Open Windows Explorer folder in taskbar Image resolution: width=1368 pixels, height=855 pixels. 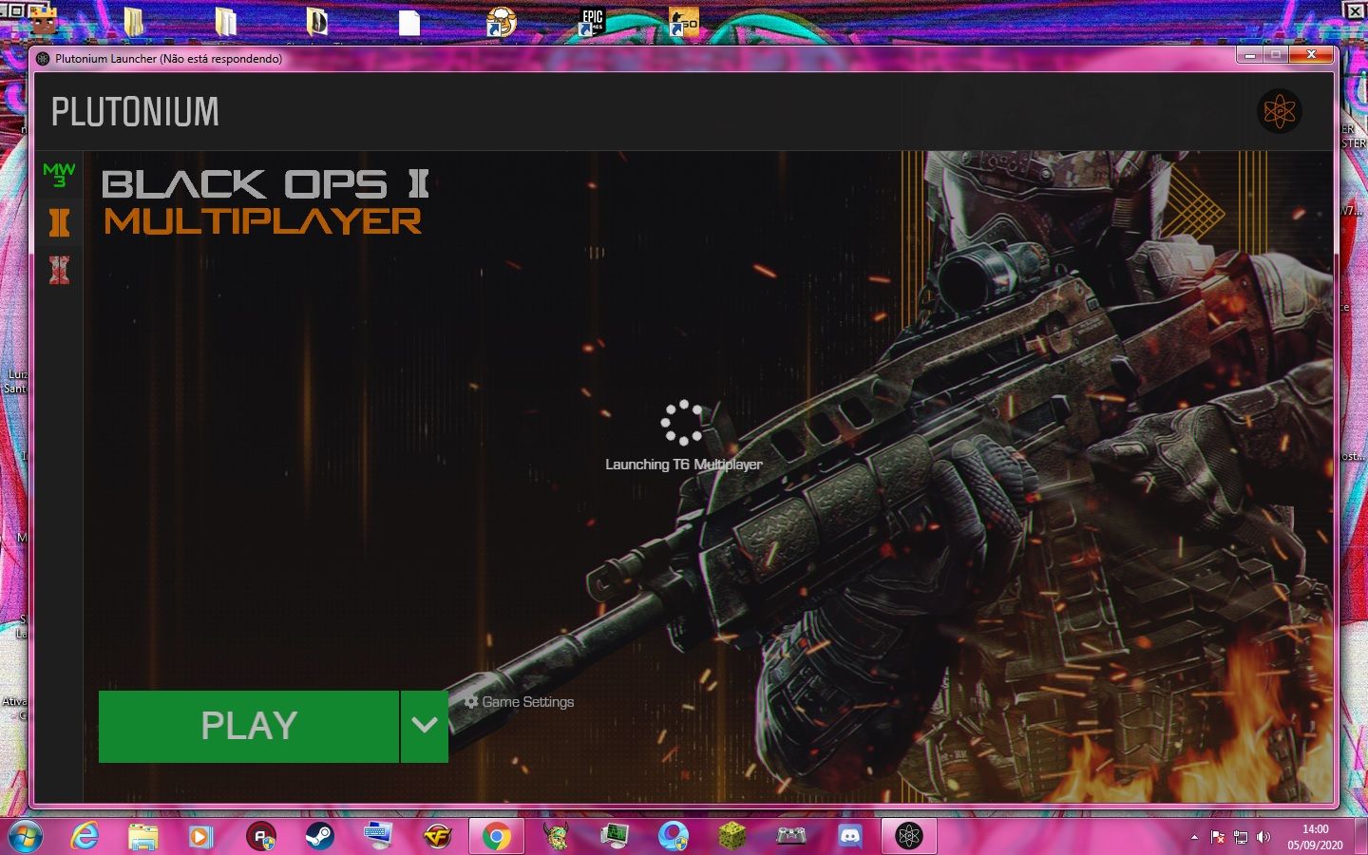[142, 836]
